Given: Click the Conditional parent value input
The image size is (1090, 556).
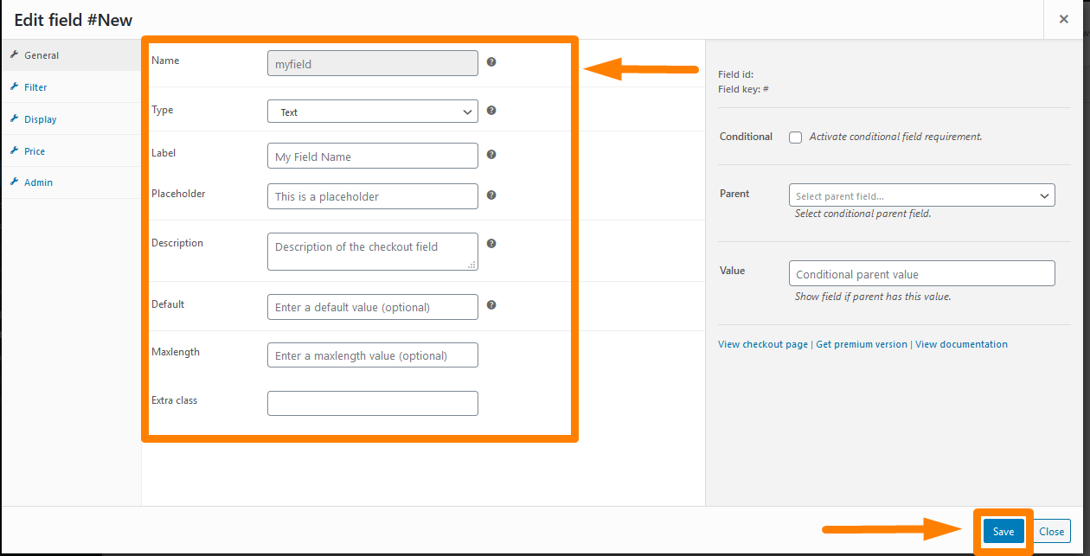Looking at the screenshot, I should coord(922,273).
